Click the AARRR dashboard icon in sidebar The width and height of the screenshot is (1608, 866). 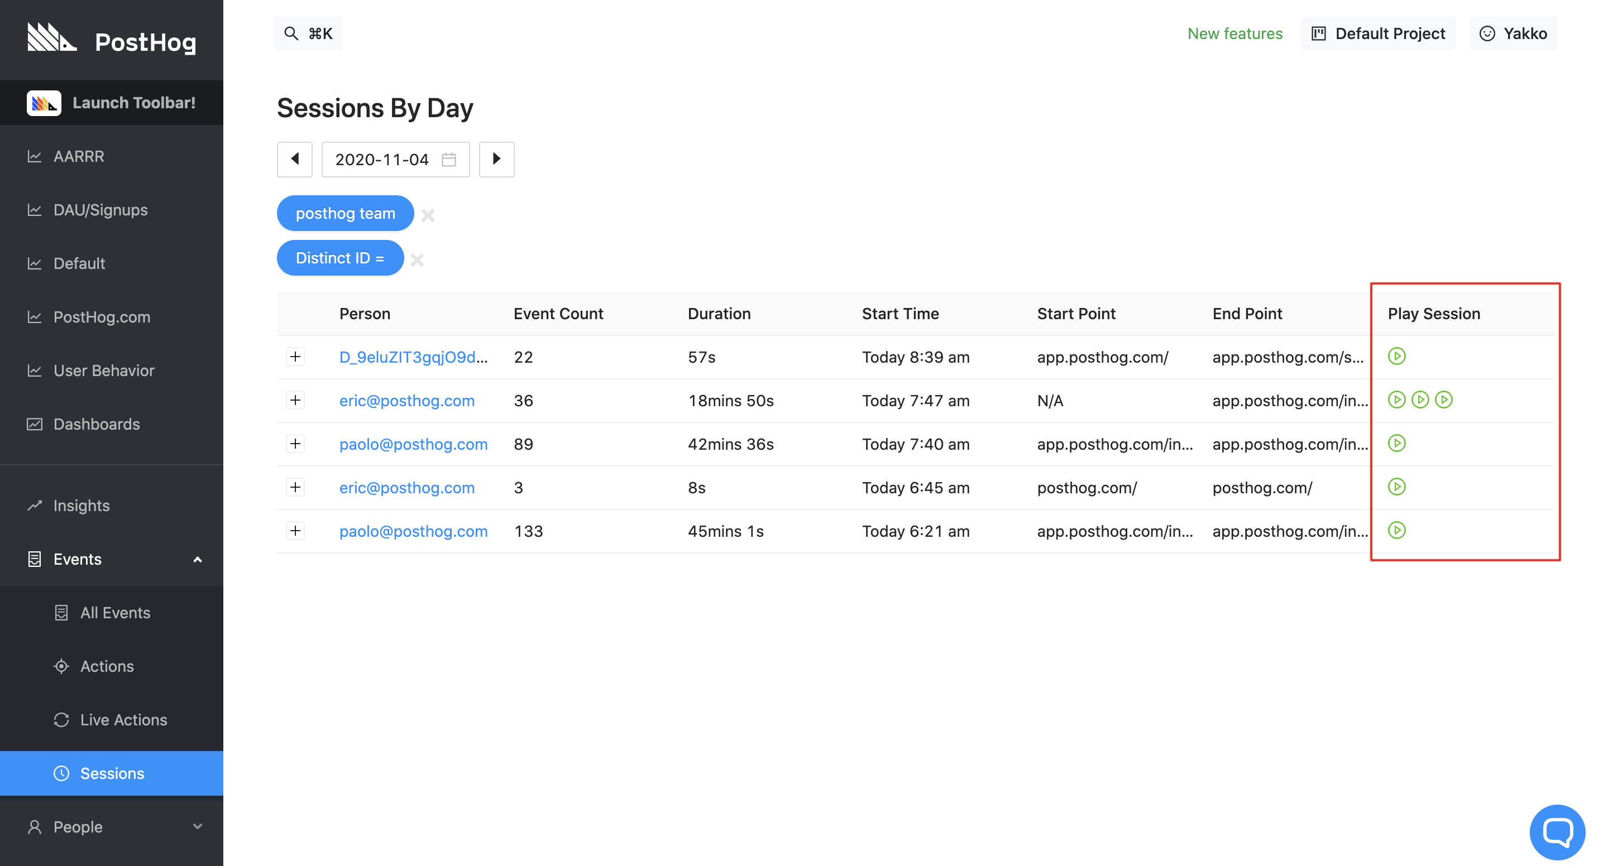tap(35, 156)
